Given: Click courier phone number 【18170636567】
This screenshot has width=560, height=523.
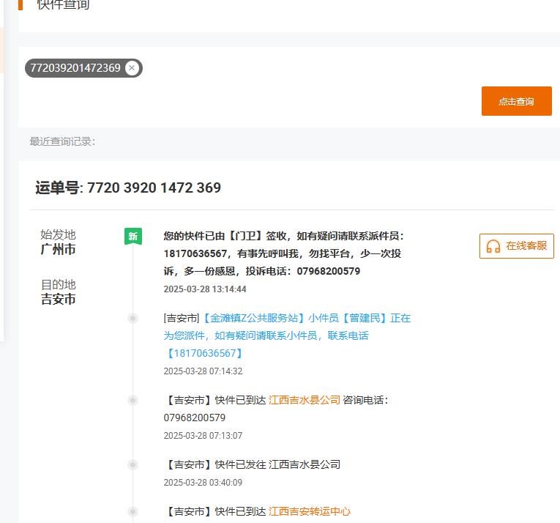Looking at the screenshot, I should 205,353.
